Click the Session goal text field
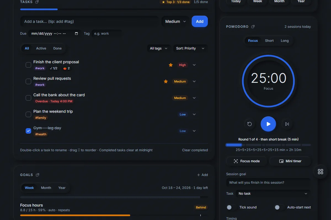 pyautogui.click(x=268, y=183)
